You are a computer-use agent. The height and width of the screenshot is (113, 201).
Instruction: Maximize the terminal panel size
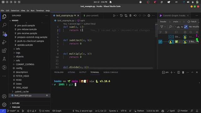192,73
